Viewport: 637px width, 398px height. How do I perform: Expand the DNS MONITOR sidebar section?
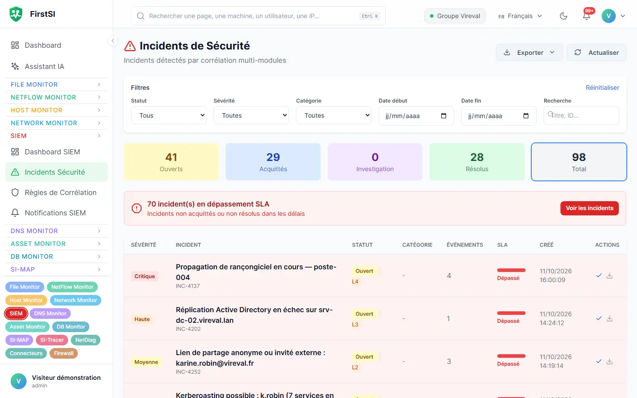(56, 231)
